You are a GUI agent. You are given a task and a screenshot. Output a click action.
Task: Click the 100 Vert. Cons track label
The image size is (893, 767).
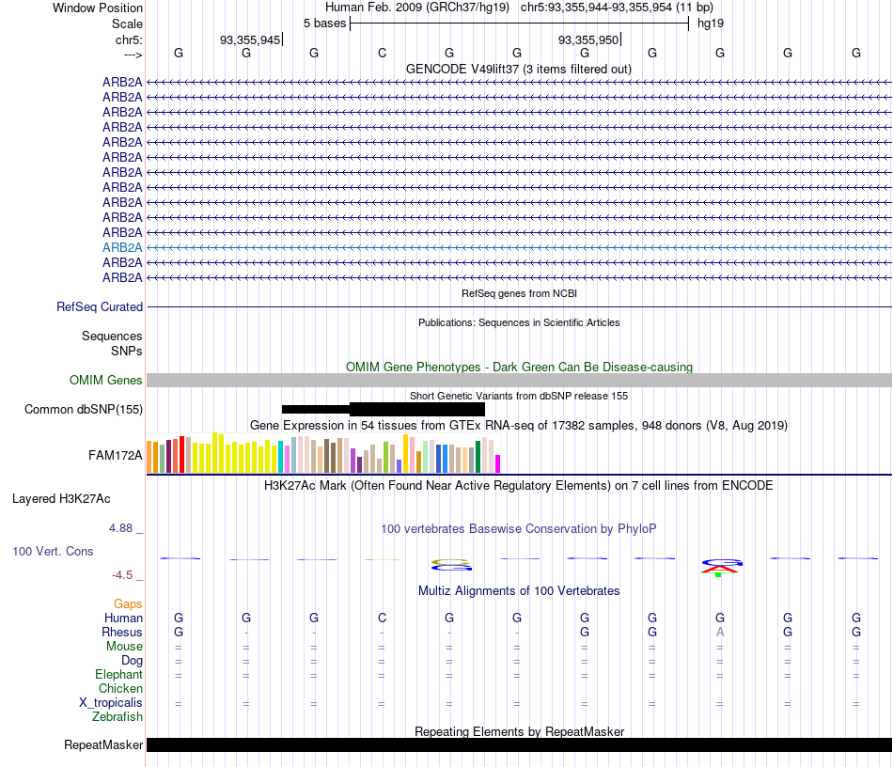coord(53,551)
